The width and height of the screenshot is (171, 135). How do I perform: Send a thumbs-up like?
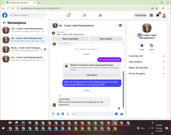tap(122, 114)
